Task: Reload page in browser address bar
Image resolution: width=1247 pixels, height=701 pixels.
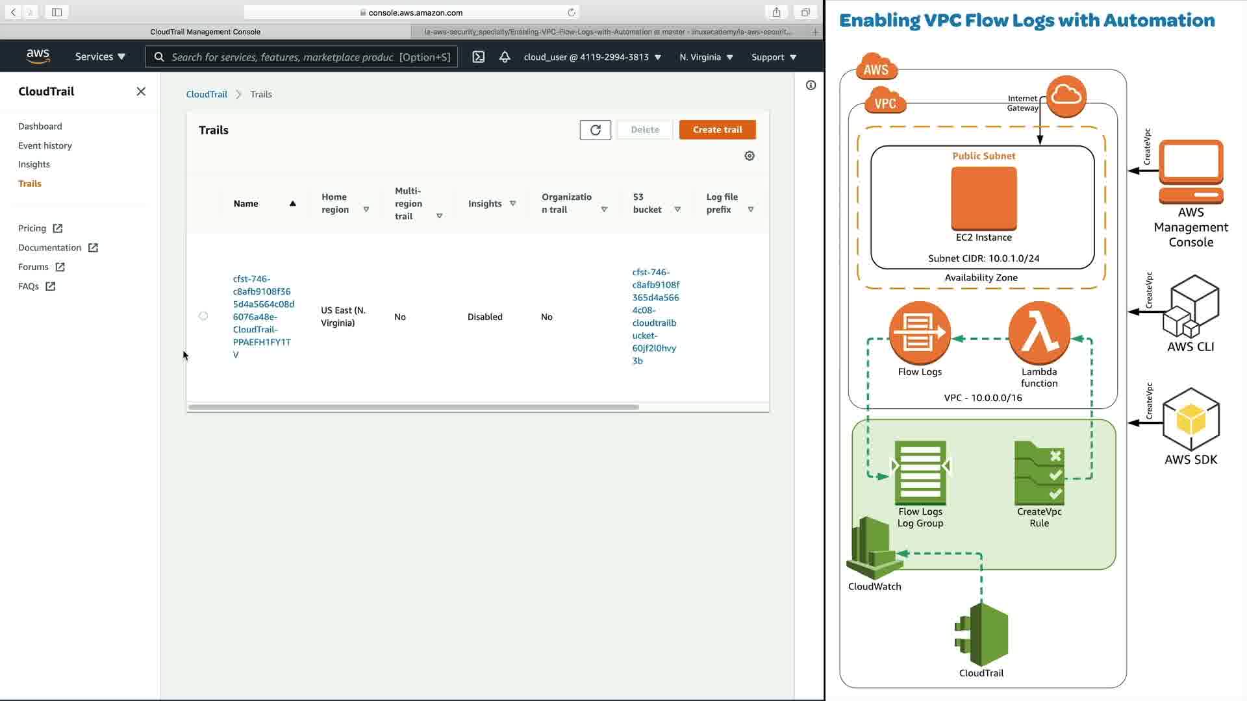Action: 572,12
